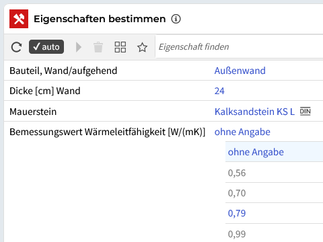The image size is (323, 242).
Task: Open the Außenwand value dropdown
Action: pos(240,71)
